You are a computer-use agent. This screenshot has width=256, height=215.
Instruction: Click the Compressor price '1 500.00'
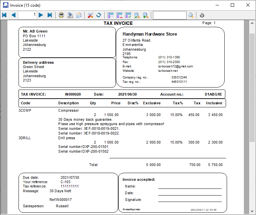(x=111, y=115)
